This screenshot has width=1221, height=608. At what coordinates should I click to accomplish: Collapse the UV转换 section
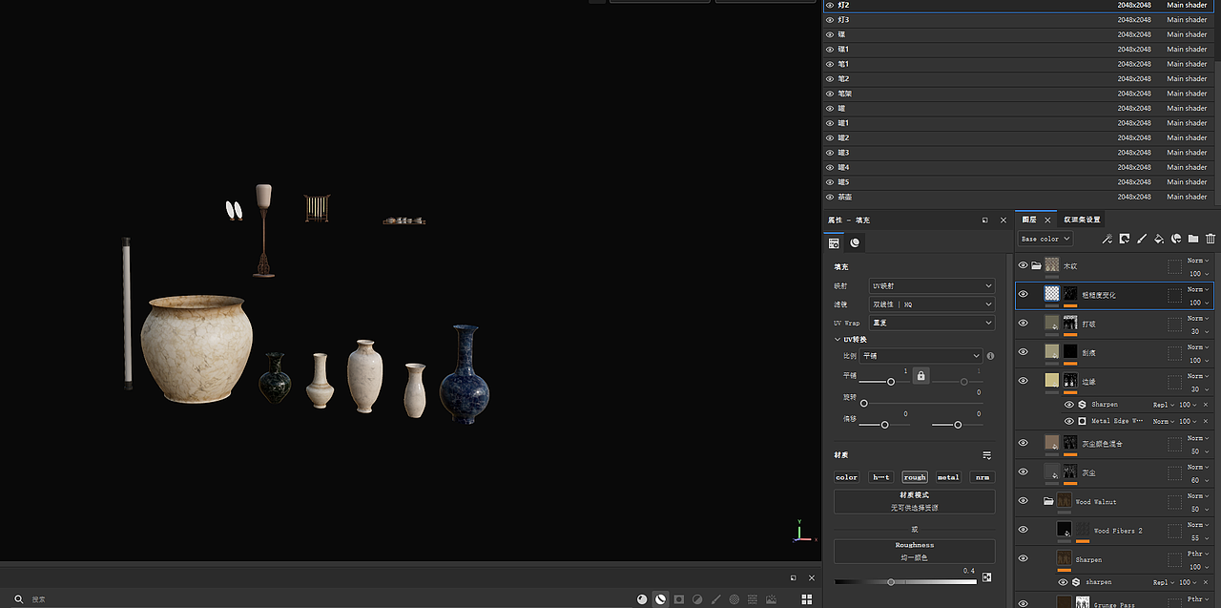838,340
